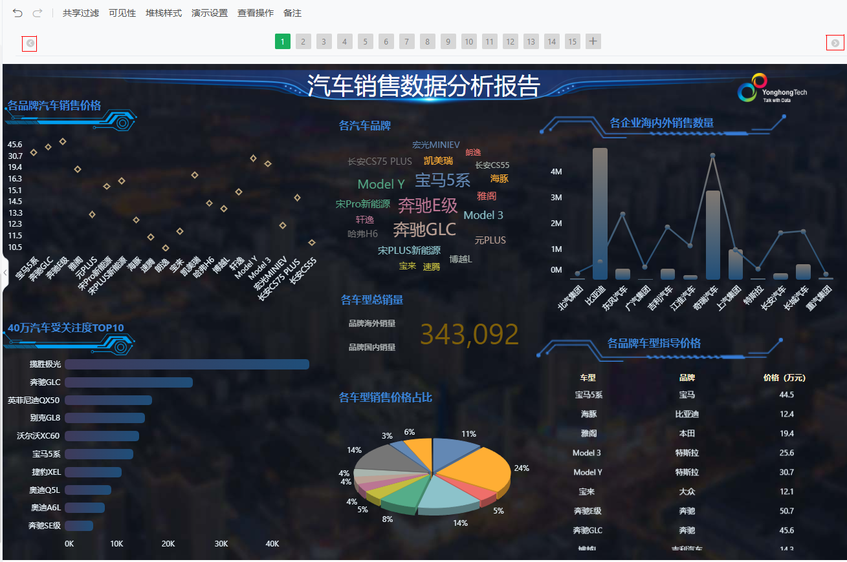This screenshot has width=847, height=562.
Task: Click the YonghongTech logo
Action: pos(773,88)
